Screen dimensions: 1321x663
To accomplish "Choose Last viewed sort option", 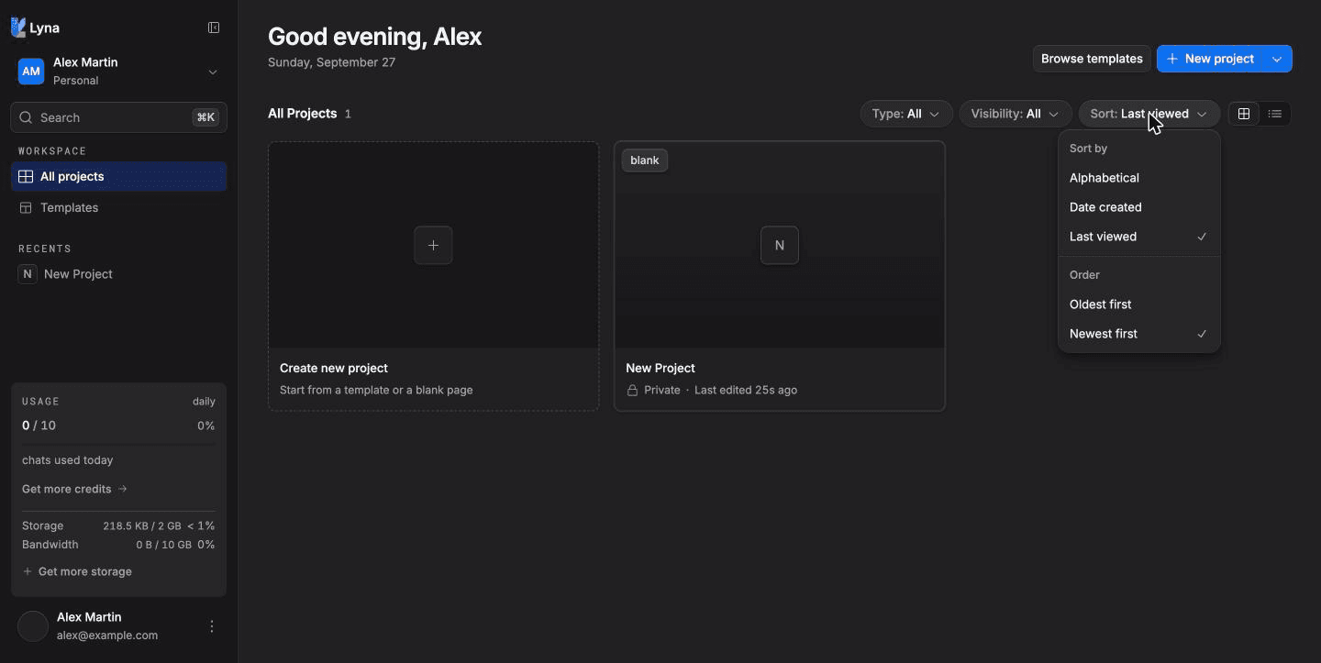I will (x=1139, y=237).
